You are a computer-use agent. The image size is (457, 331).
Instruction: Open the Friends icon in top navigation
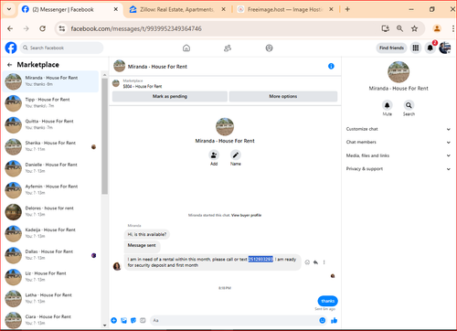click(x=228, y=48)
